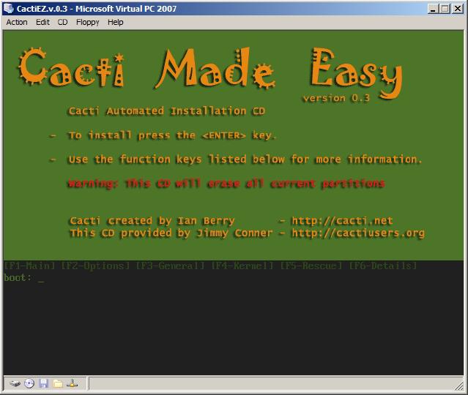Viewport: 468px width, 395px height.
Task: Click the [F4-Kernel] label
Action: [x=242, y=266]
